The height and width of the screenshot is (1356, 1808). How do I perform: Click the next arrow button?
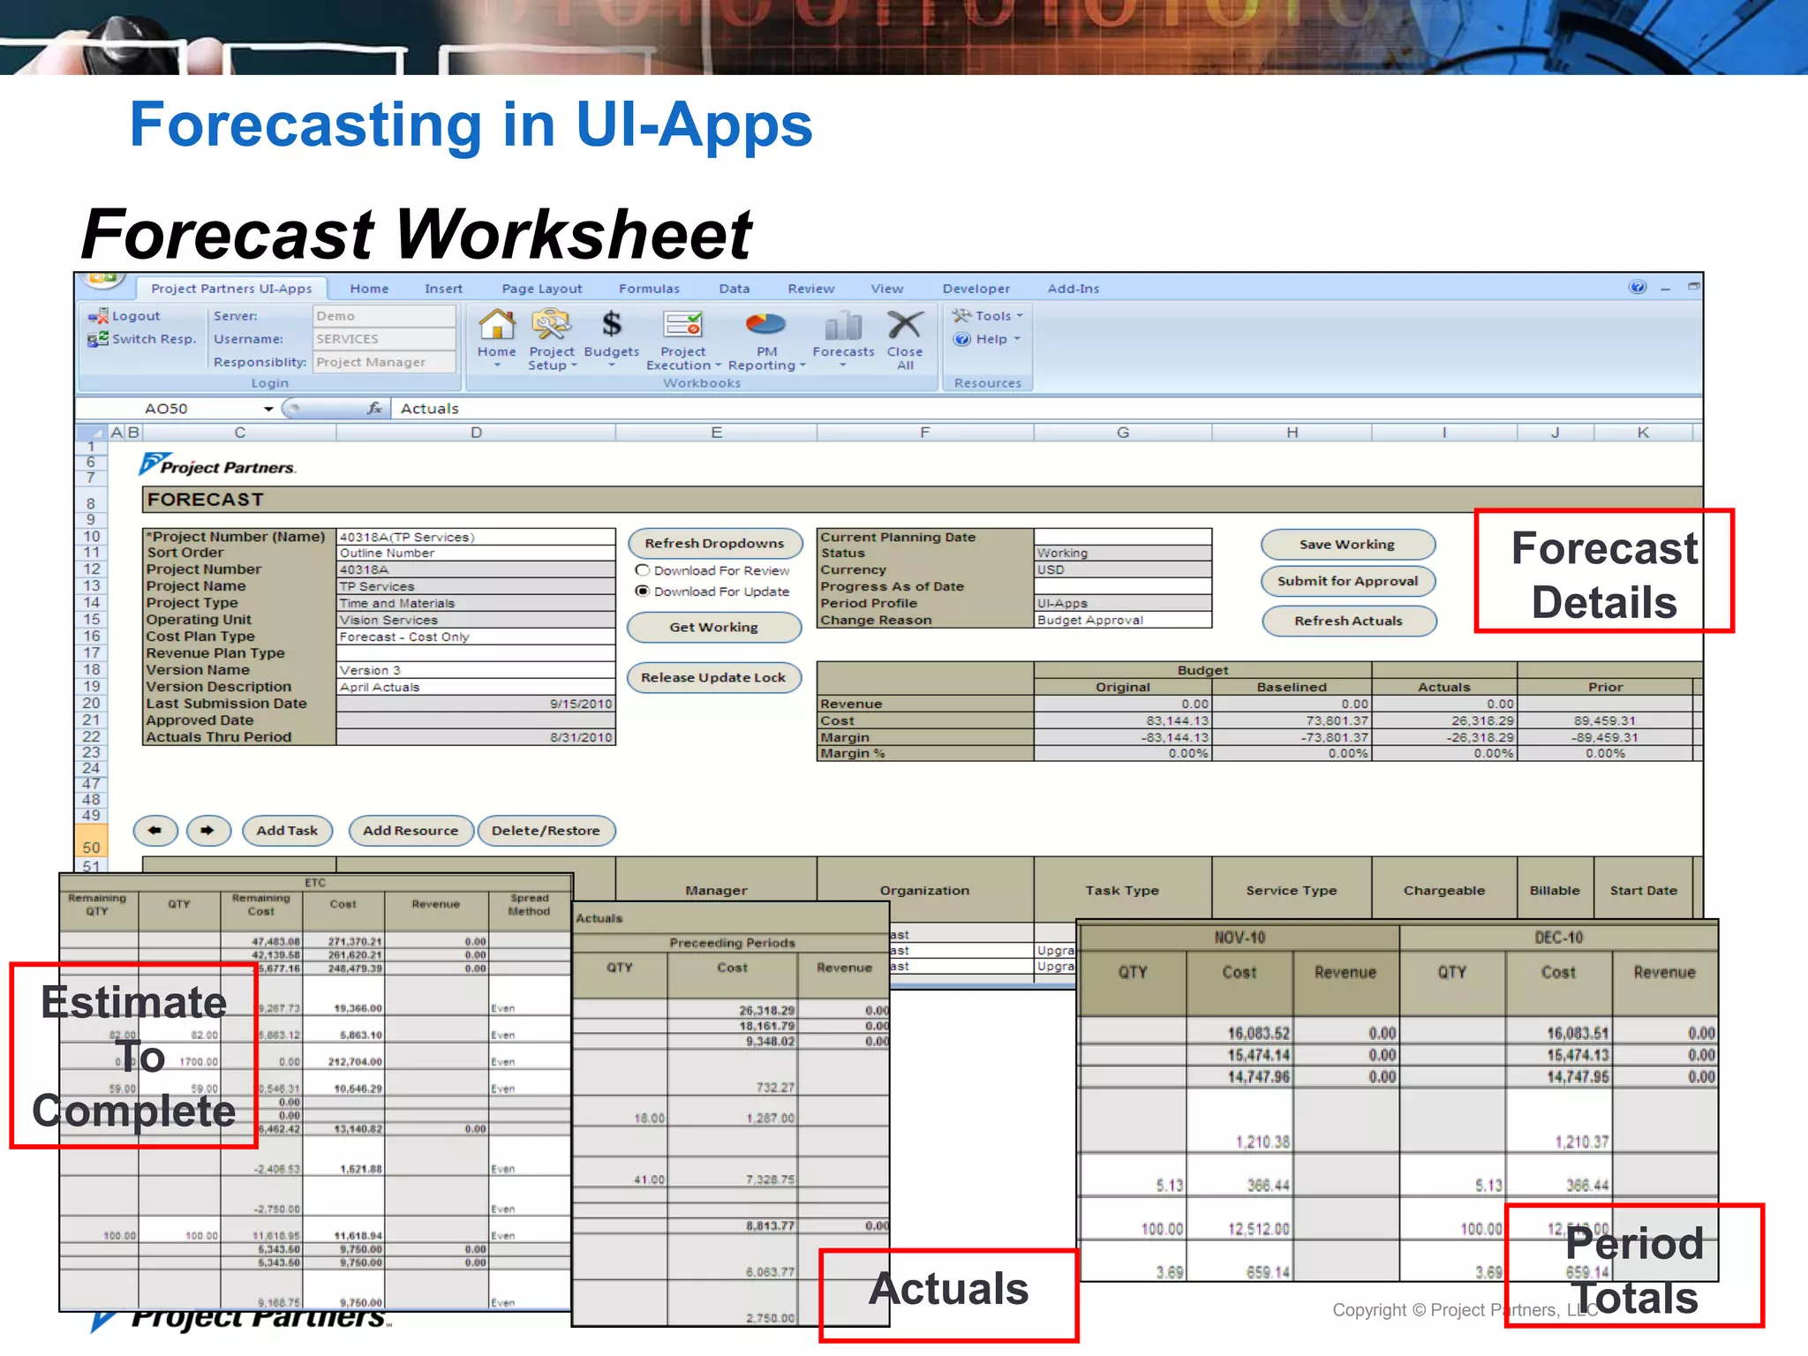click(208, 831)
